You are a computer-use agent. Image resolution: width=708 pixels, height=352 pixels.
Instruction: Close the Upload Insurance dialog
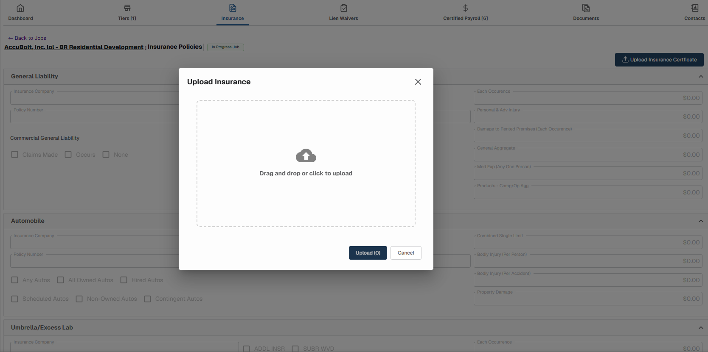(418, 82)
